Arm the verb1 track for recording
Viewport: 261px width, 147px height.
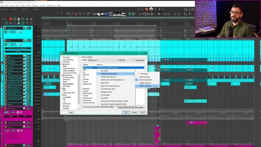point(6,105)
